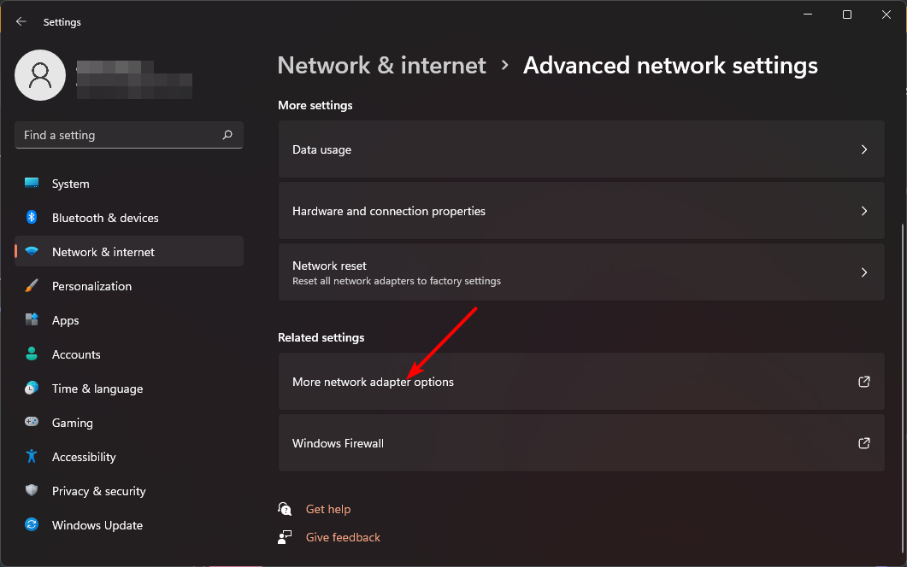The height and width of the screenshot is (567, 907).
Task: Click the Give feedback icon
Action: tap(285, 536)
